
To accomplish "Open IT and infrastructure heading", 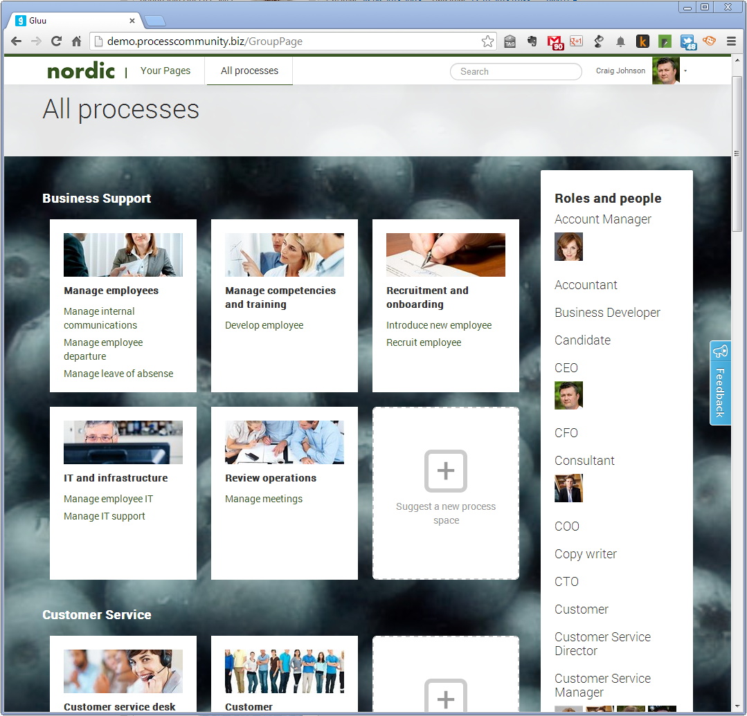I will point(116,478).
